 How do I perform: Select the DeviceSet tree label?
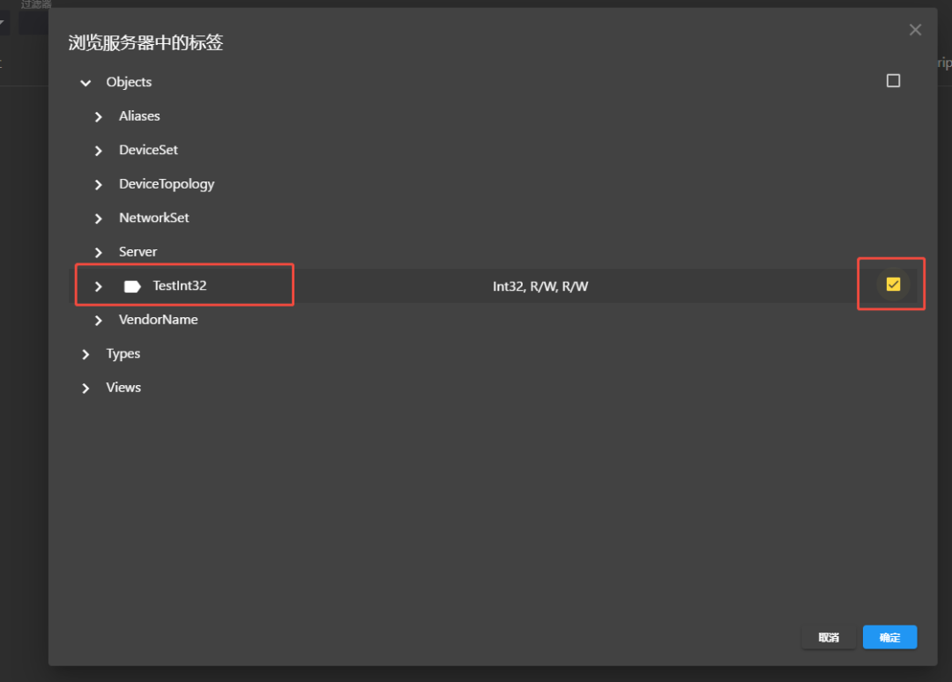pos(149,150)
